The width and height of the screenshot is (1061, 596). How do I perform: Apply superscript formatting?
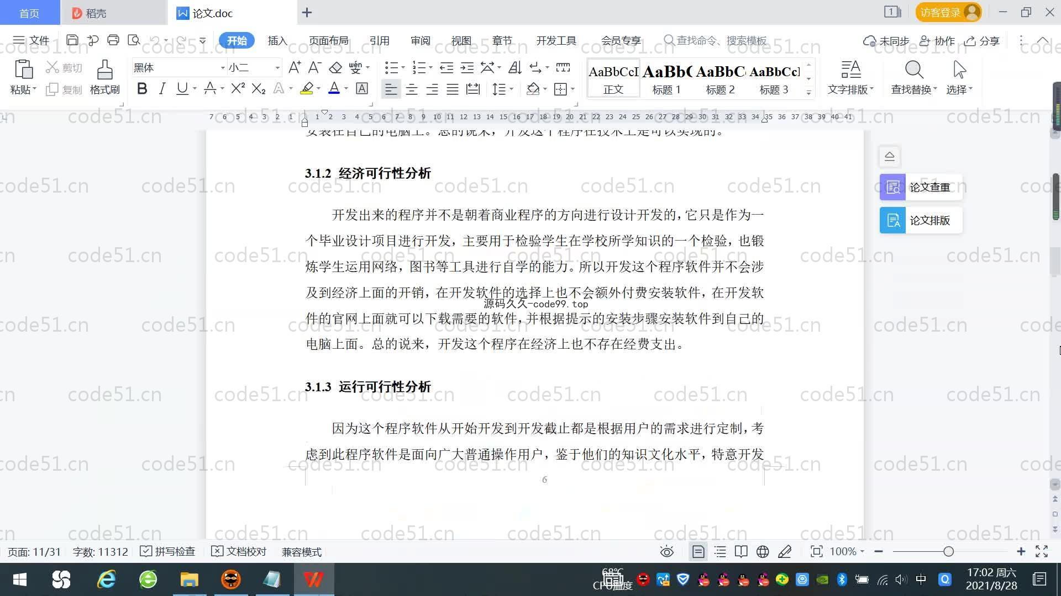238,88
